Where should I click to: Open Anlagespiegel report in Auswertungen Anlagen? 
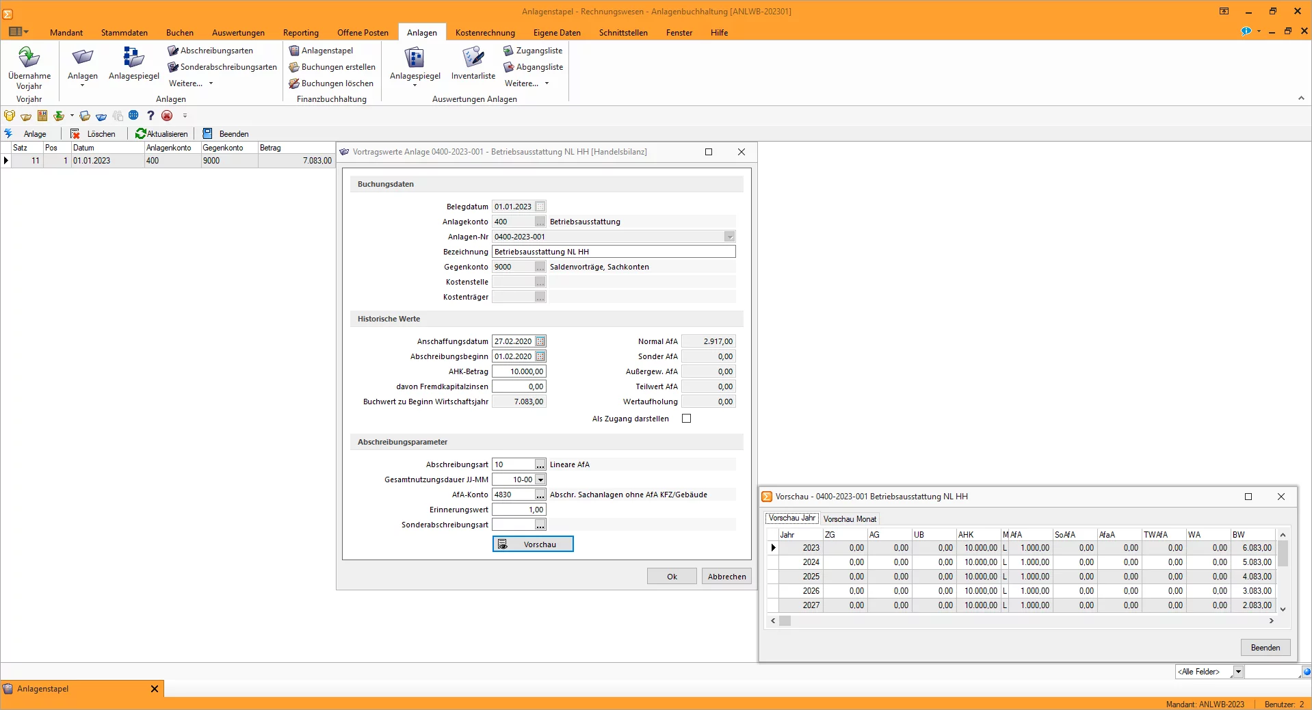click(x=415, y=67)
